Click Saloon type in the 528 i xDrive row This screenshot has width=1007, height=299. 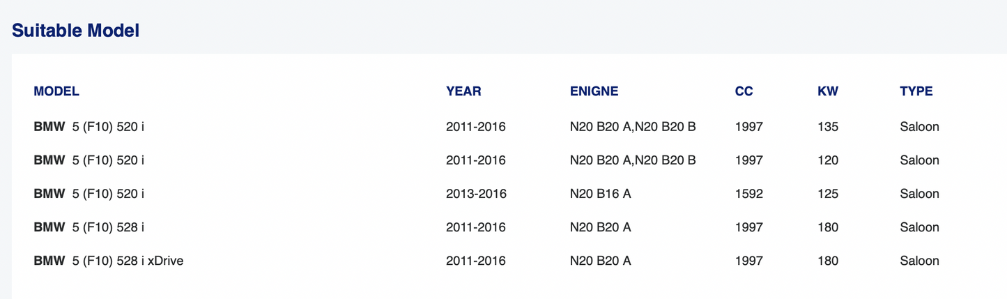click(x=919, y=261)
